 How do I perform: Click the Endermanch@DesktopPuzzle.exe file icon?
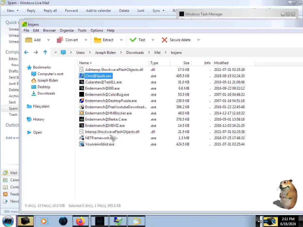pos(82,101)
